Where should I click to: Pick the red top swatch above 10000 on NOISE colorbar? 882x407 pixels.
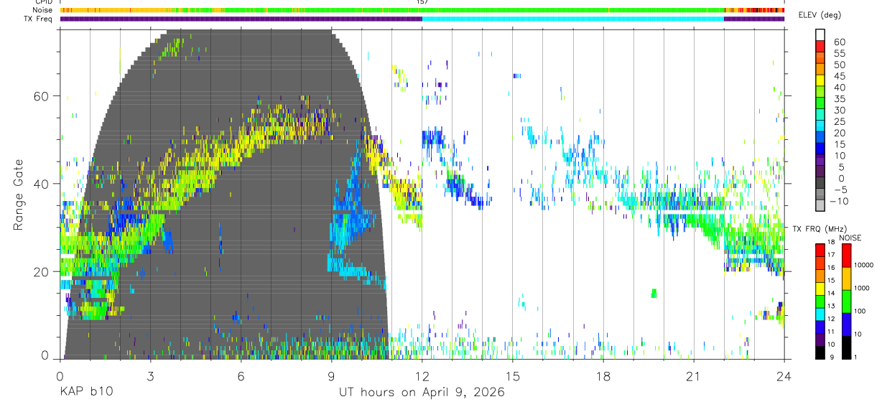(x=848, y=255)
